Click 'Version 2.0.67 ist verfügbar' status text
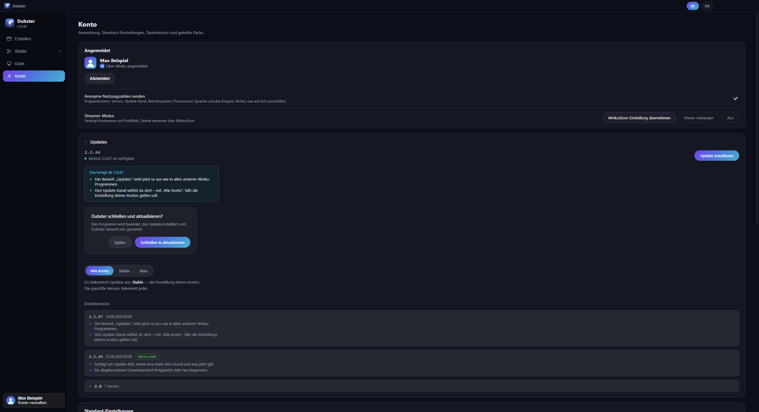The width and height of the screenshot is (759, 412). (x=111, y=159)
